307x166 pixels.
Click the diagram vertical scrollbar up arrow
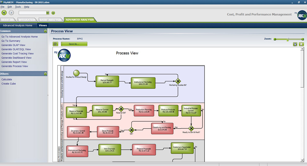(302, 49)
